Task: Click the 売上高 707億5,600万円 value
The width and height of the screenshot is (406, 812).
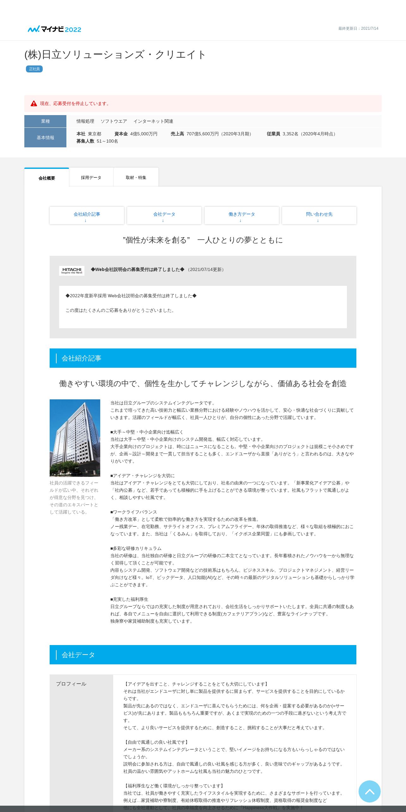Action: 212,134
